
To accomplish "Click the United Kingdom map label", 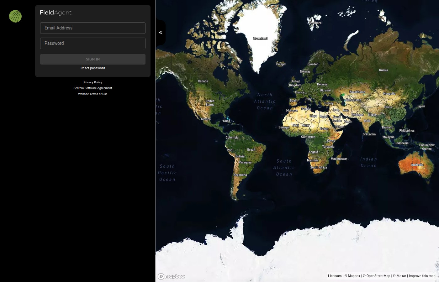I will [x=295, y=83].
